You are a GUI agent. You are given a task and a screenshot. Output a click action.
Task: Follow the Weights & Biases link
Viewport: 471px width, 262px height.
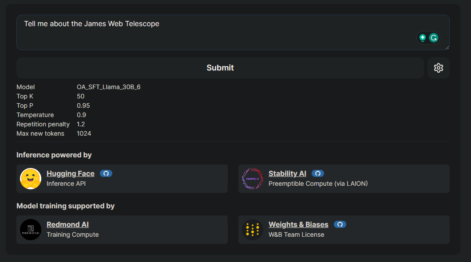(298, 224)
